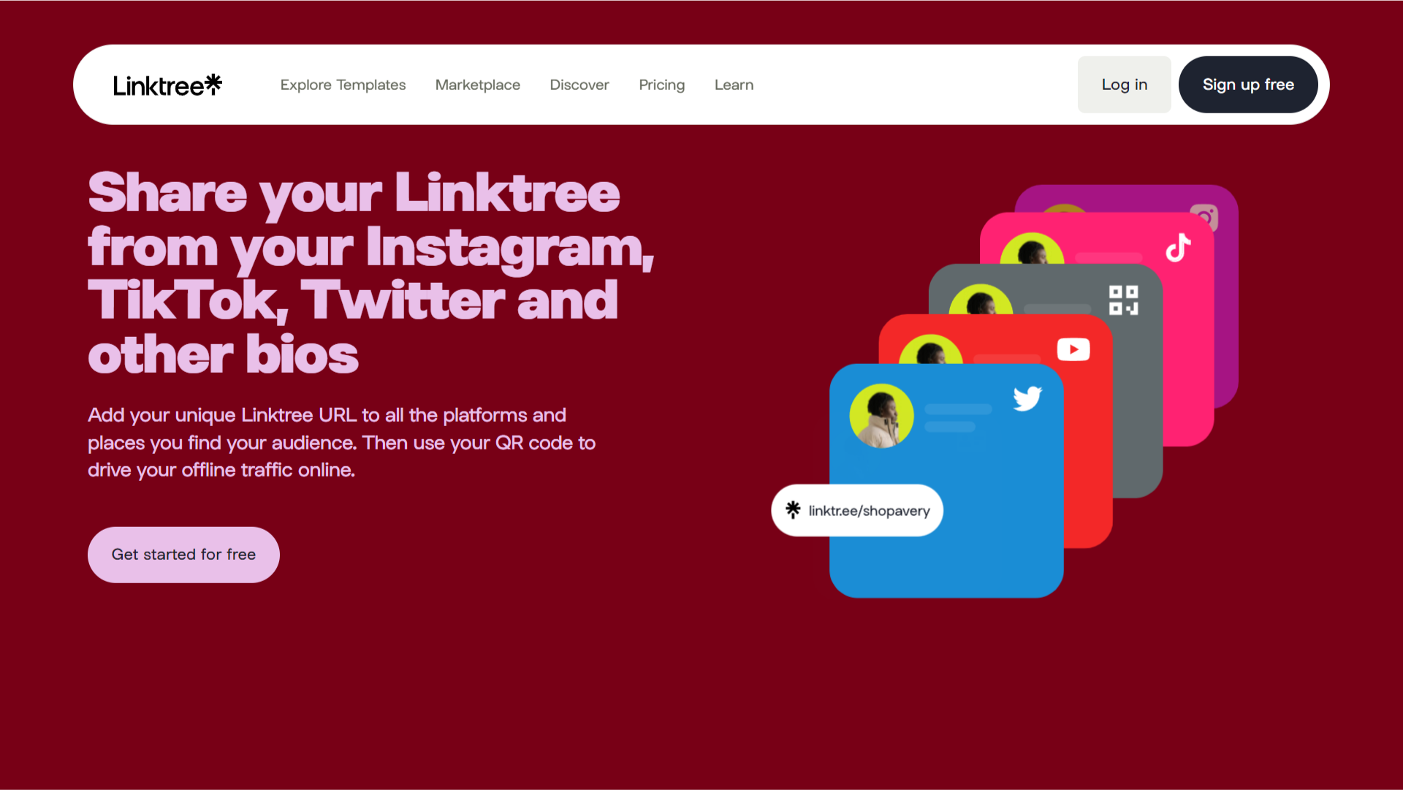The image size is (1403, 790).
Task: Go to the Discover page
Action: 579,85
